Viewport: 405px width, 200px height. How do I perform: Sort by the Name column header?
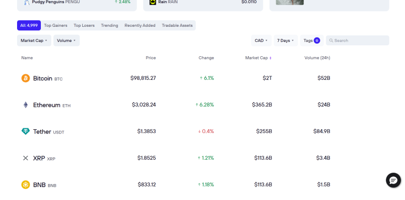[27, 58]
